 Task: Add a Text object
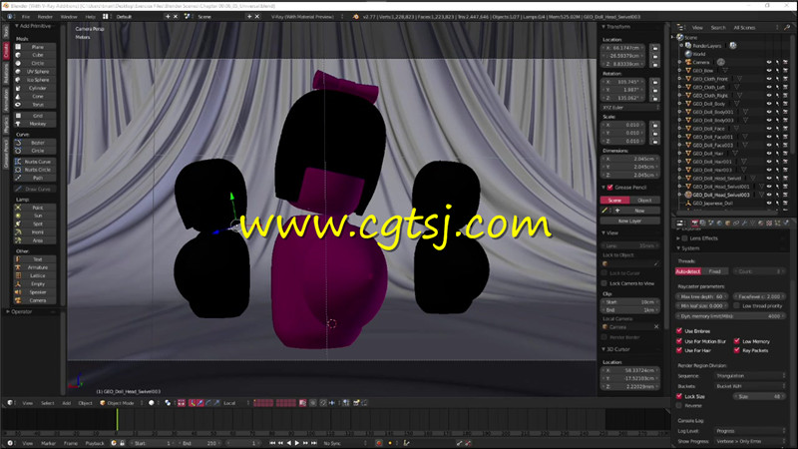pos(35,259)
